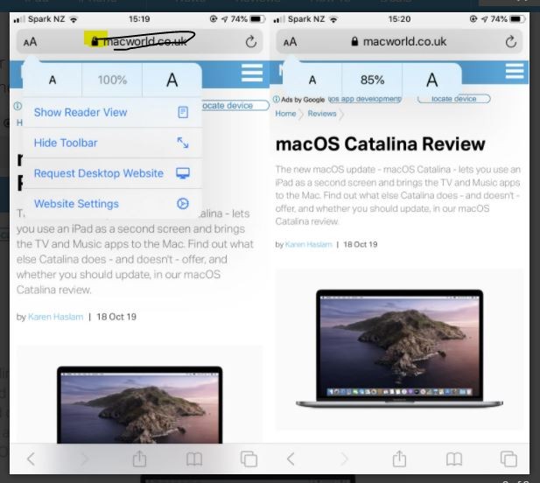The width and height of the screenshot is (540, 483).
Task: Click 'ocate device' ad link in left phone
Action: pyautogui.click(x=234, y=105)
